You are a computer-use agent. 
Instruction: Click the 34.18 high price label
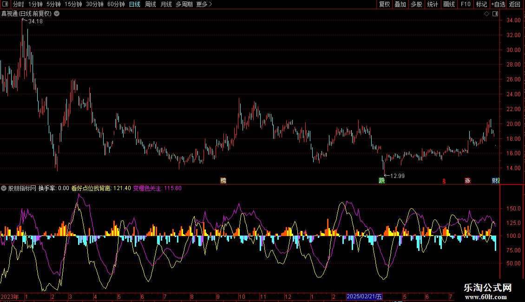coord(35,21)
